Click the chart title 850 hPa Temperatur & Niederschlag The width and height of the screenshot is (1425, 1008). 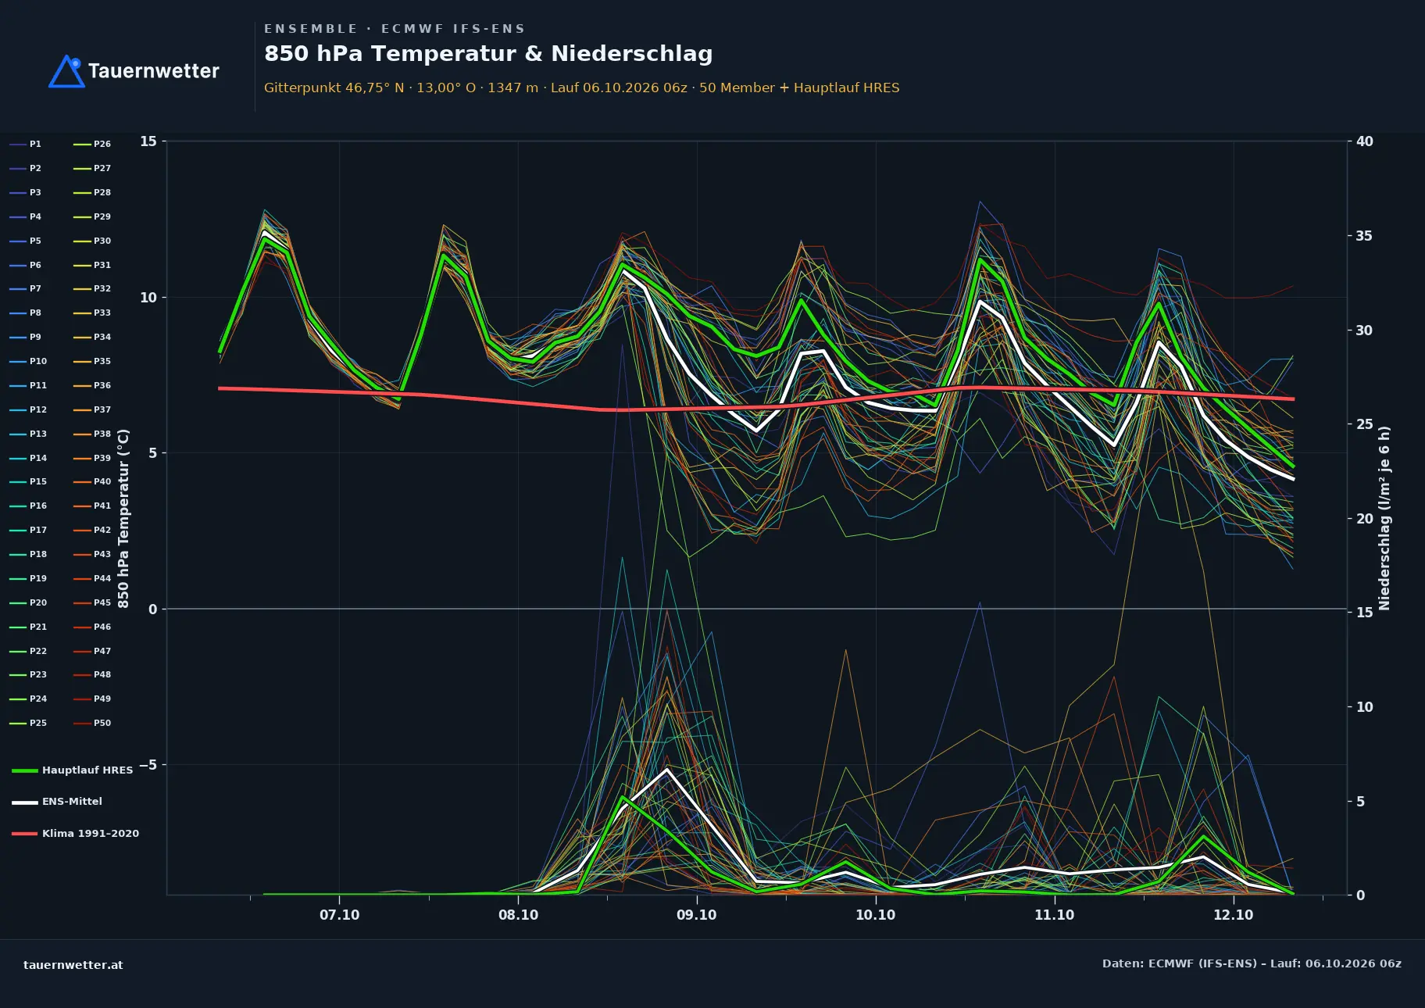click(488, 54)
